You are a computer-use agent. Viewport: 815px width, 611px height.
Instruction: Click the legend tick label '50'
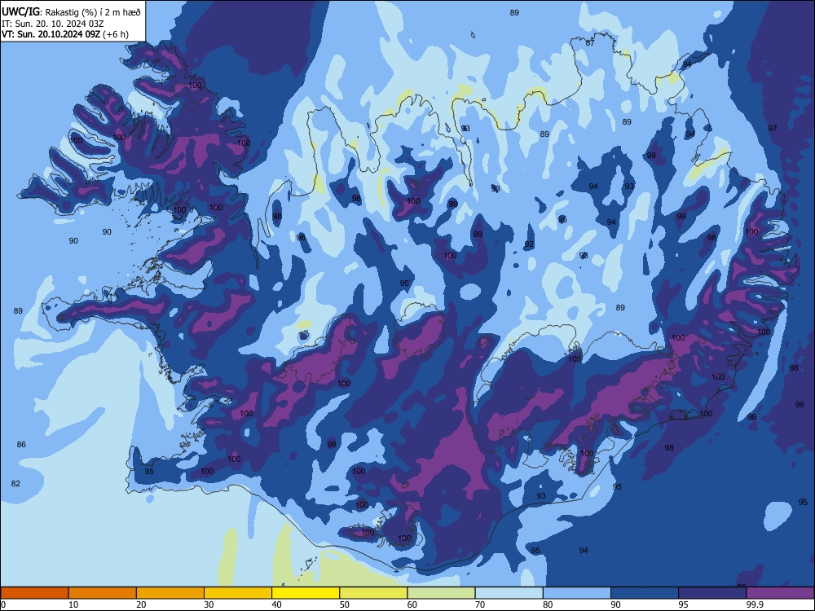point(345,604)
